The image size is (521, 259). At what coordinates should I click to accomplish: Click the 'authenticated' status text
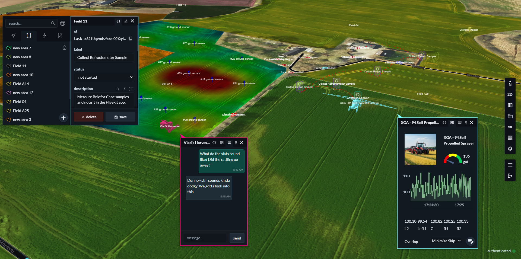499,251
